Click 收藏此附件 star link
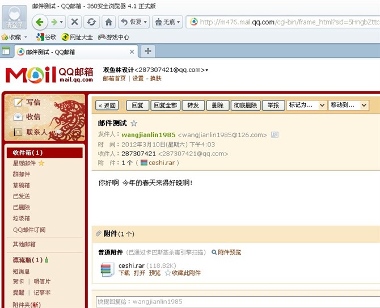Image resolution: width=380 pixels, height=308 pixels. (x=183, y=273)
